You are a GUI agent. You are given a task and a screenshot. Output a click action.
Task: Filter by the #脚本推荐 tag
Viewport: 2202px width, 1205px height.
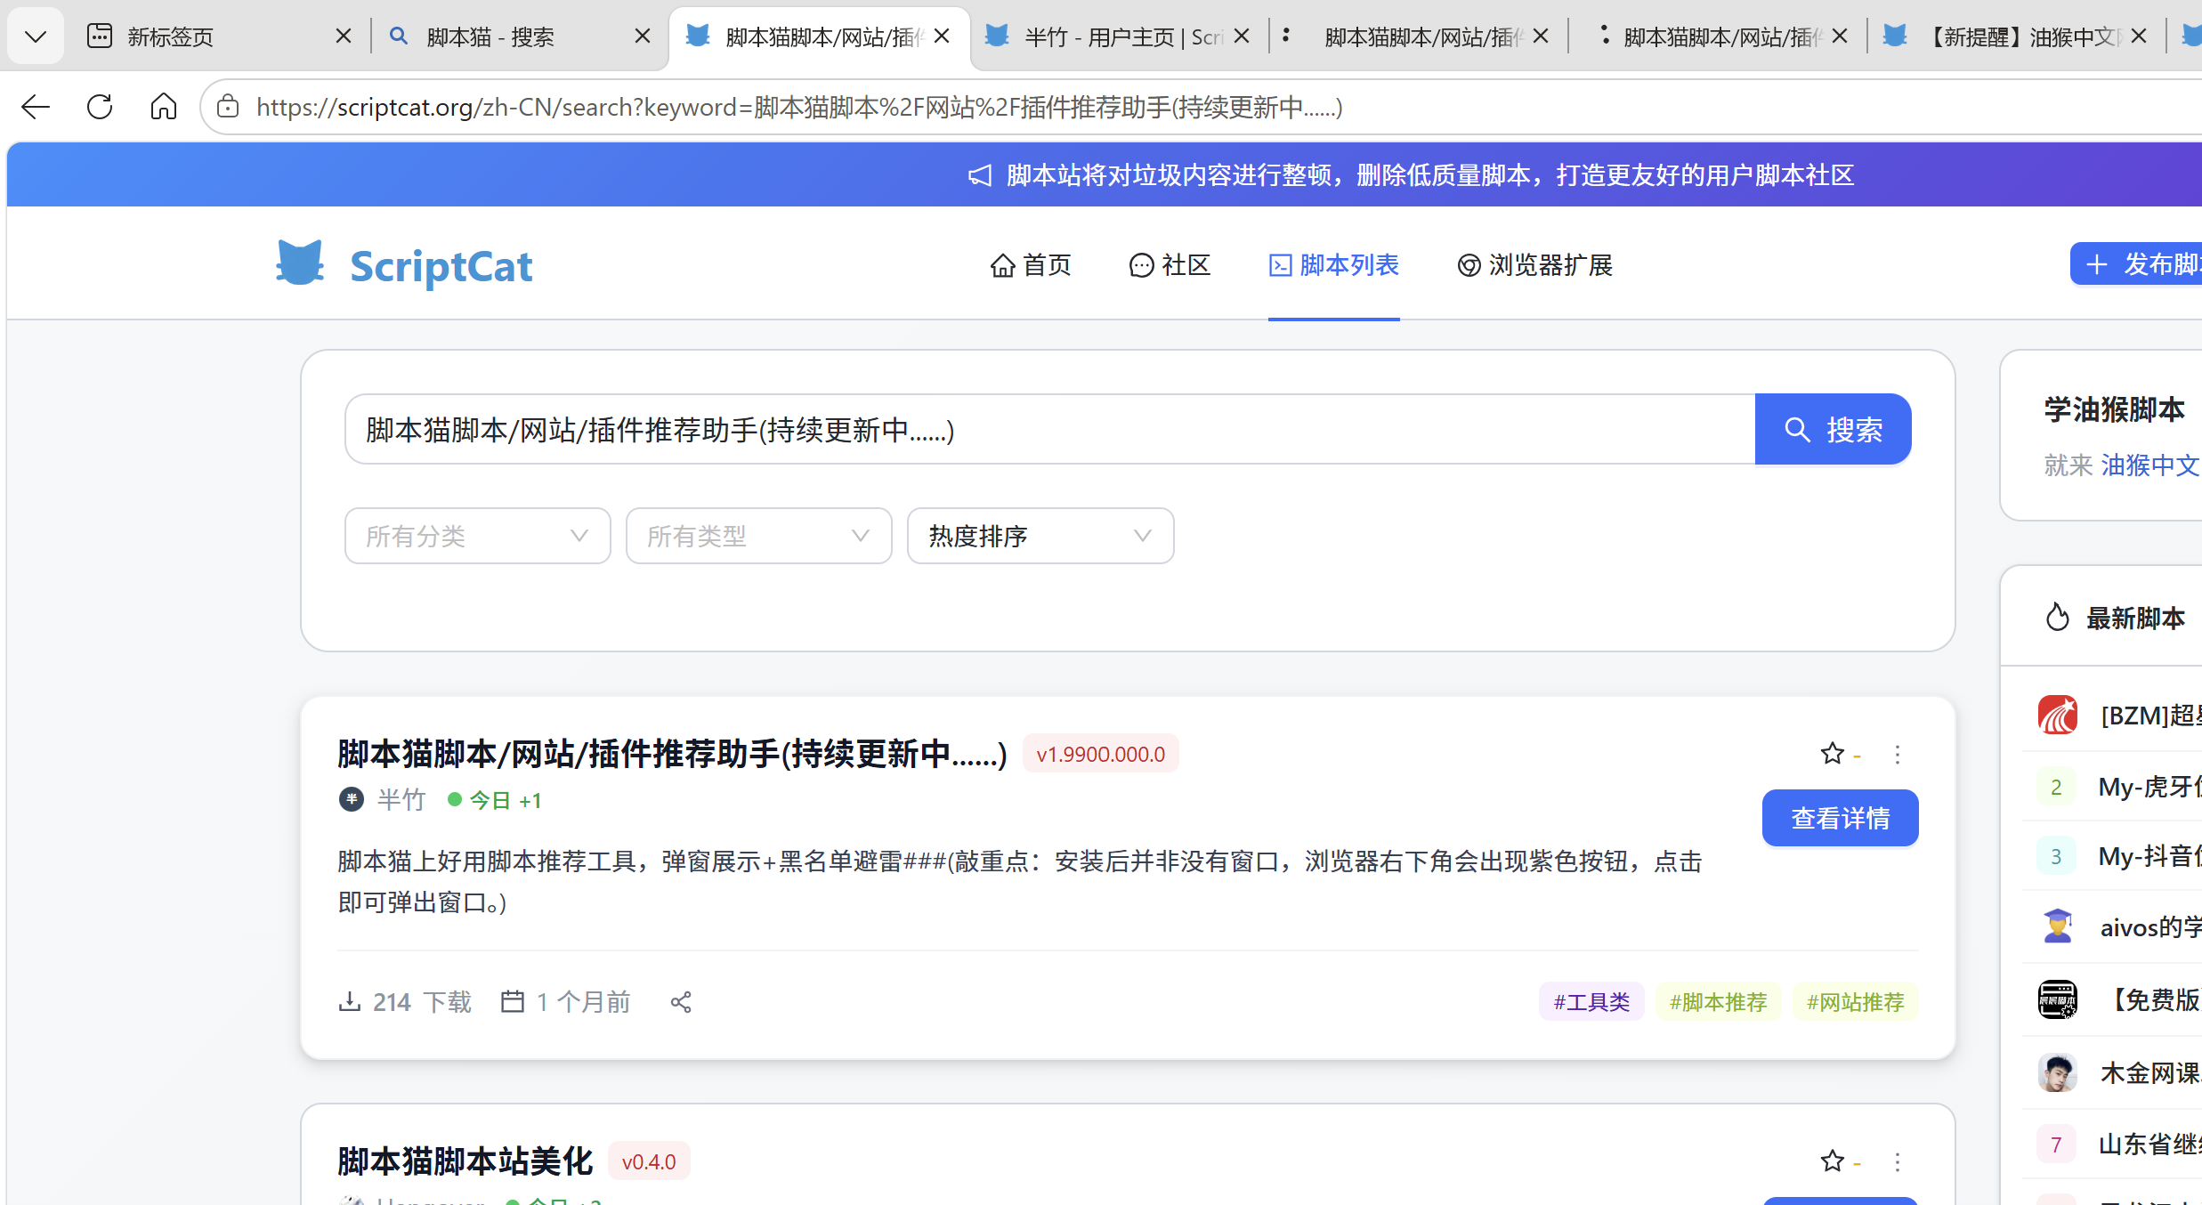pos(1719,1002)
